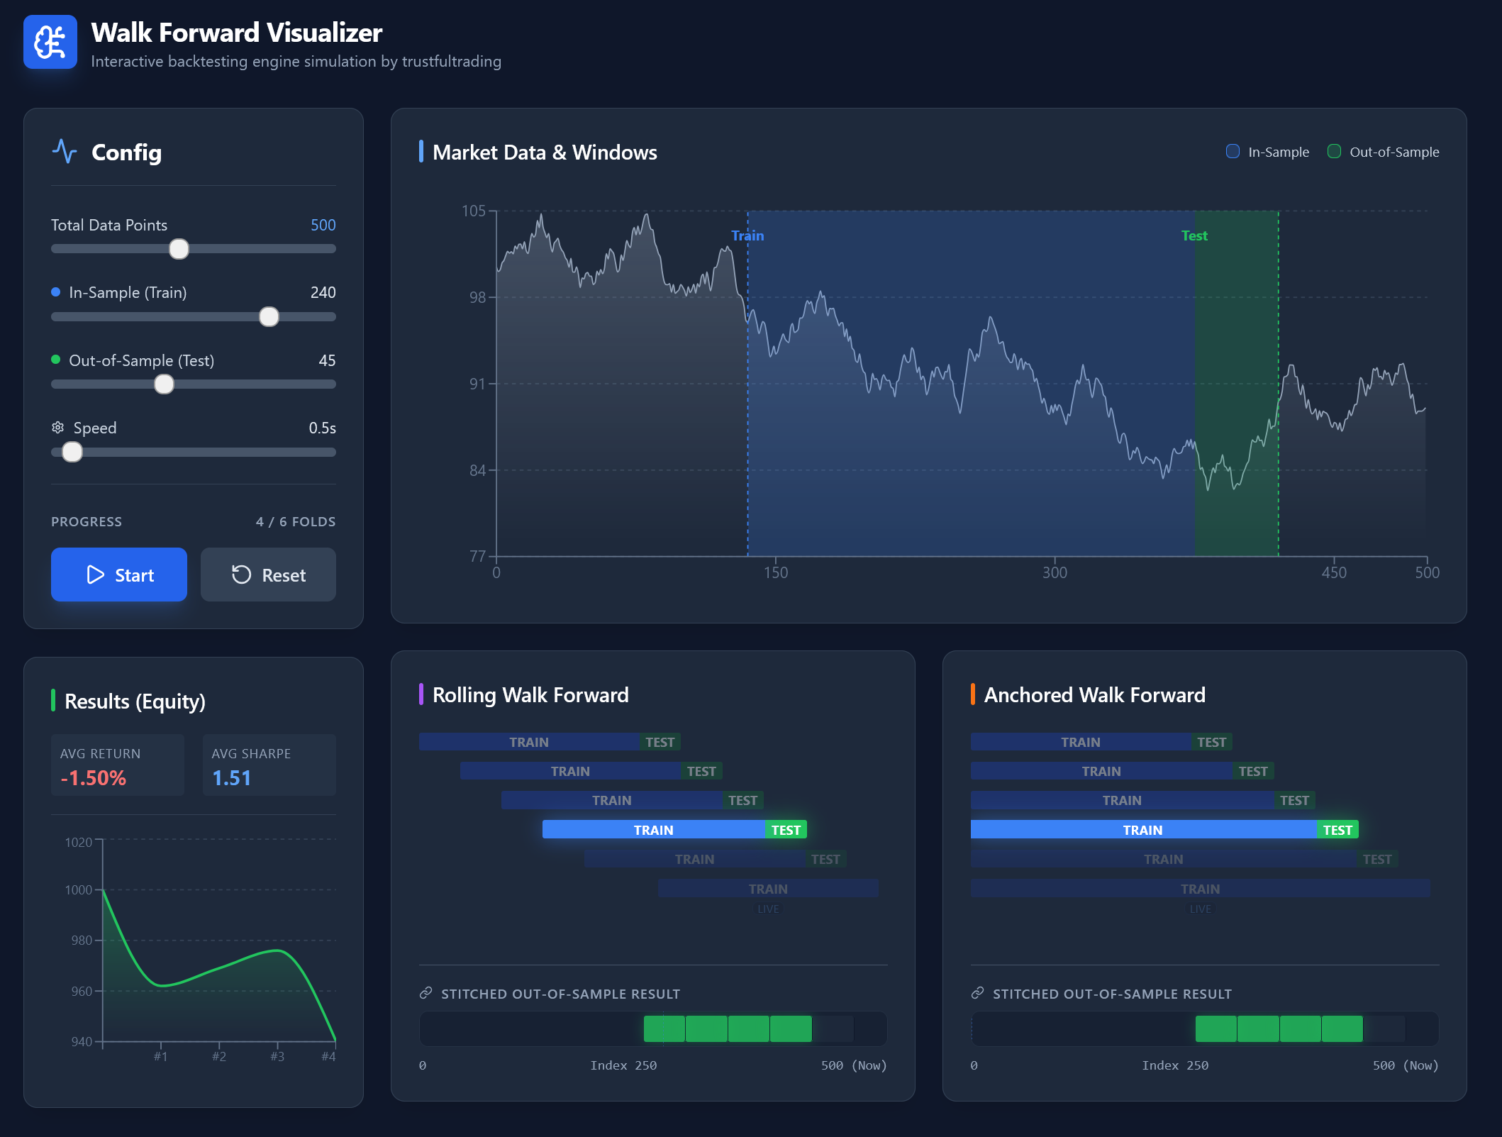Click the green Test window on market chart

1237,383
